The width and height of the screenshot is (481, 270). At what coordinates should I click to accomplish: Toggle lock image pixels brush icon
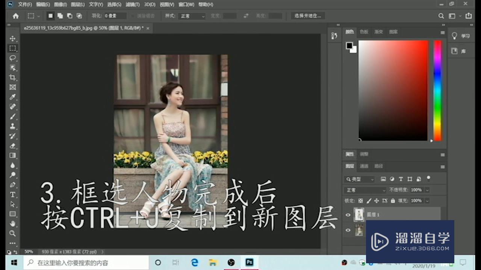tap(369, 201)
